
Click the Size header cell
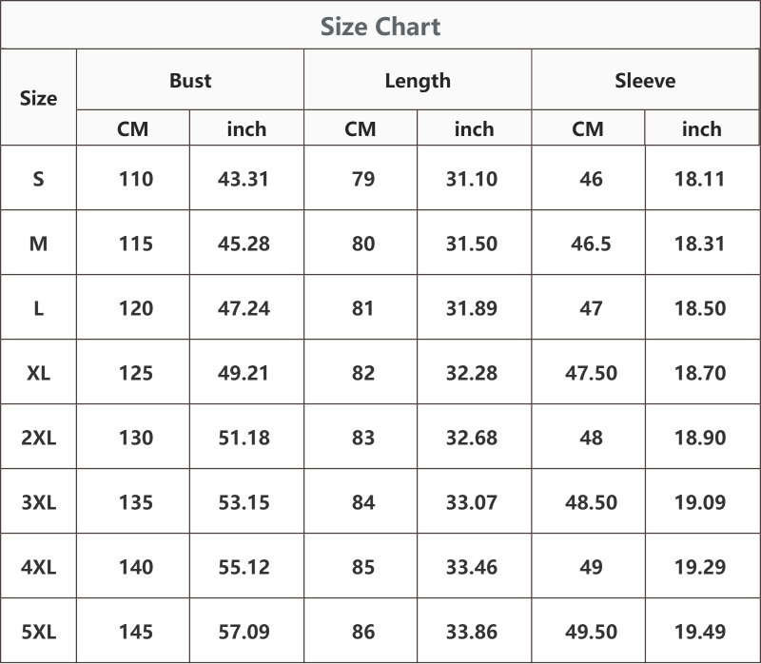coord(38,98)
